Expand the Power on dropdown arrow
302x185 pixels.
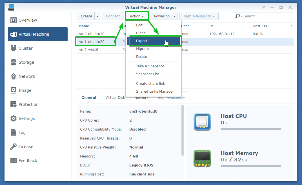(x=175, y=16)
